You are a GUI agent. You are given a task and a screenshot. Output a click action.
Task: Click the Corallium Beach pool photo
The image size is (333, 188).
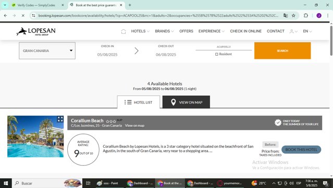35,136
